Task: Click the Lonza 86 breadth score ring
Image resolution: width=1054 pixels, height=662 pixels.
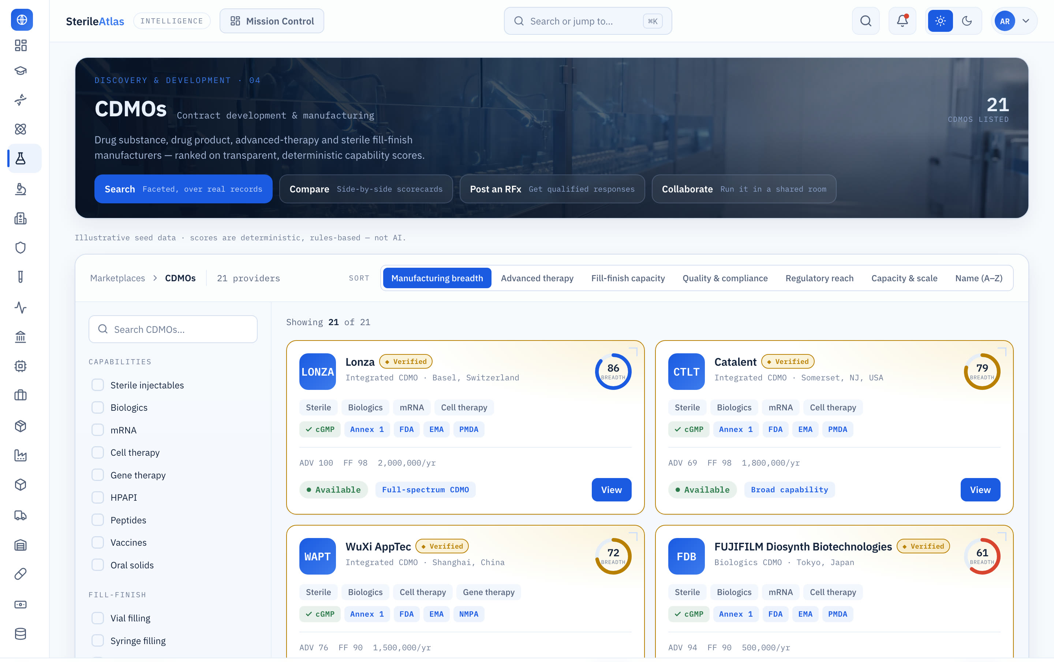Action: pyautogui.click(x=613, y=372)
